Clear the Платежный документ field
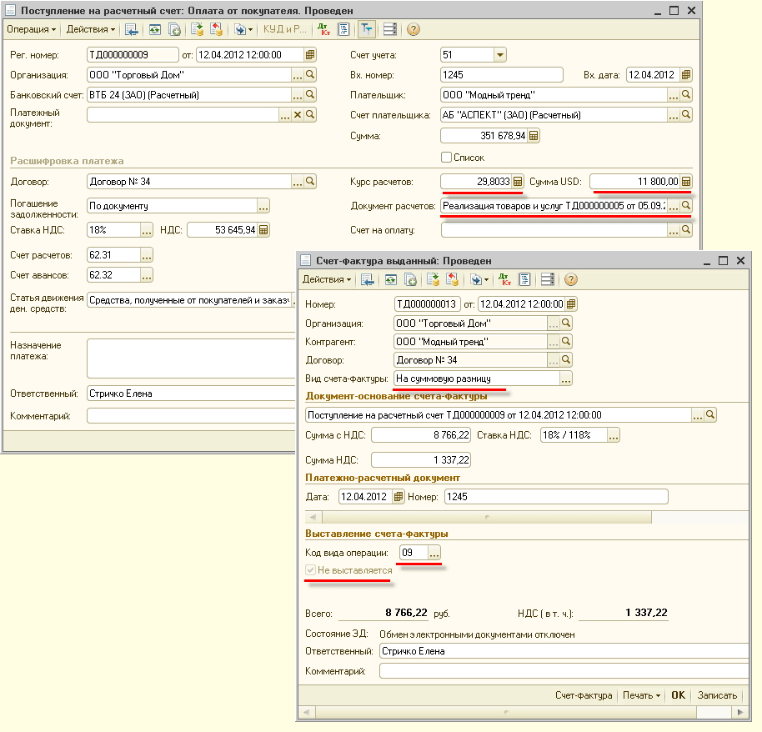 coord(298,115)
